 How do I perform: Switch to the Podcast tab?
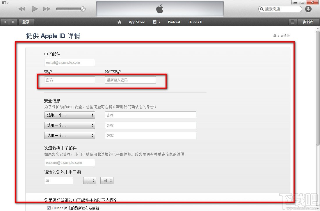click(x=174, y=22)
